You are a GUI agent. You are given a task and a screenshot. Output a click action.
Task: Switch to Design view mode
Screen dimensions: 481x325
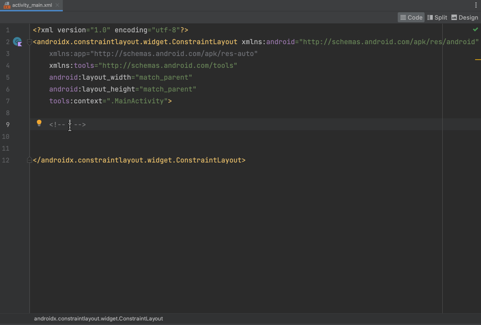[x=465, y=17]
